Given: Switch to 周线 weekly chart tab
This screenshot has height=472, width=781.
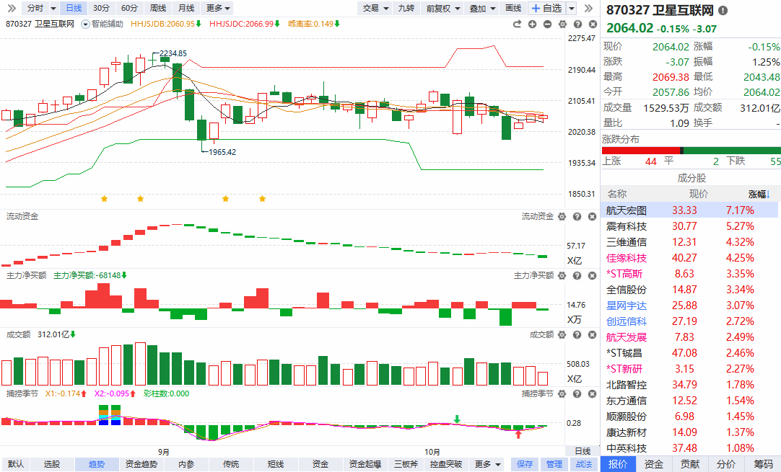Looking at the screenshot, I should 157,8.
